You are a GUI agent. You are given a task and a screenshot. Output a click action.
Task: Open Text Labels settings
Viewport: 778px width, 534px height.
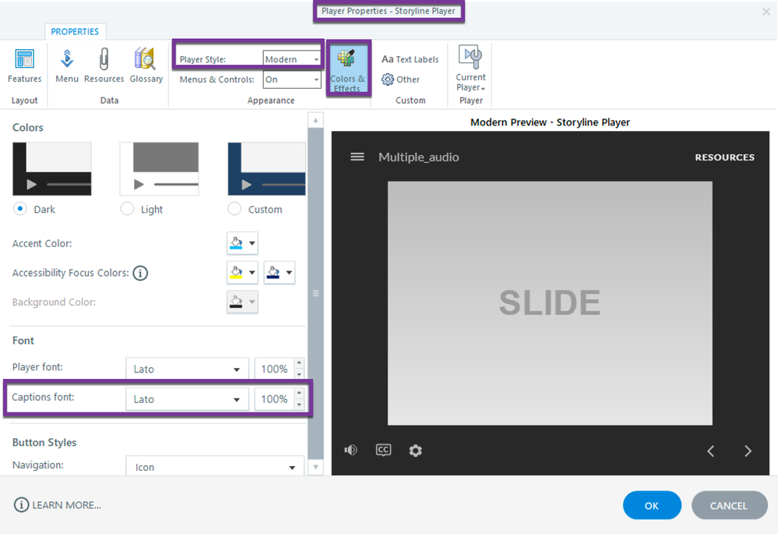(410, 59)
